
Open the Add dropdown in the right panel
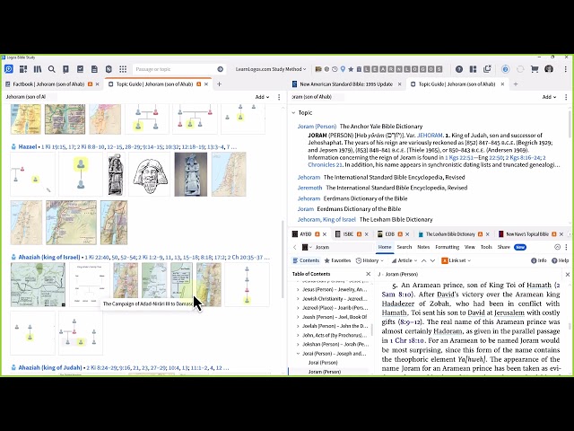(549, 97)
